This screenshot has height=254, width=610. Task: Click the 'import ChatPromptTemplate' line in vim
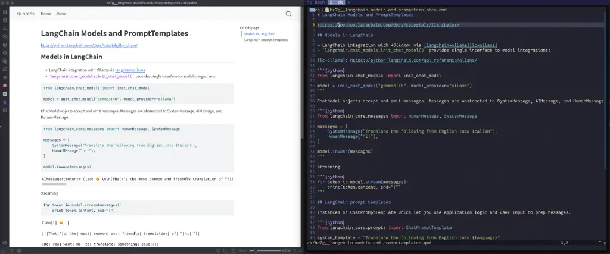pyautogui.click(x=384, y=228)
